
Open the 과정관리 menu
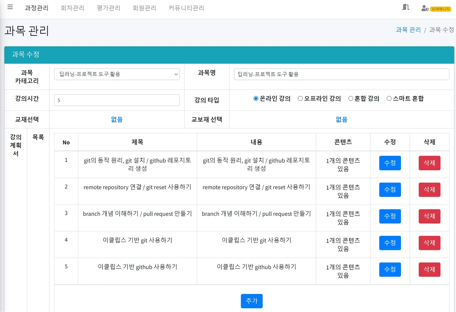click(x=37, y=8)
